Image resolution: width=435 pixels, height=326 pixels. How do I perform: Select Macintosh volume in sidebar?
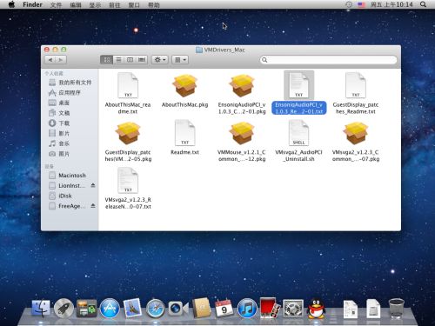68,176
